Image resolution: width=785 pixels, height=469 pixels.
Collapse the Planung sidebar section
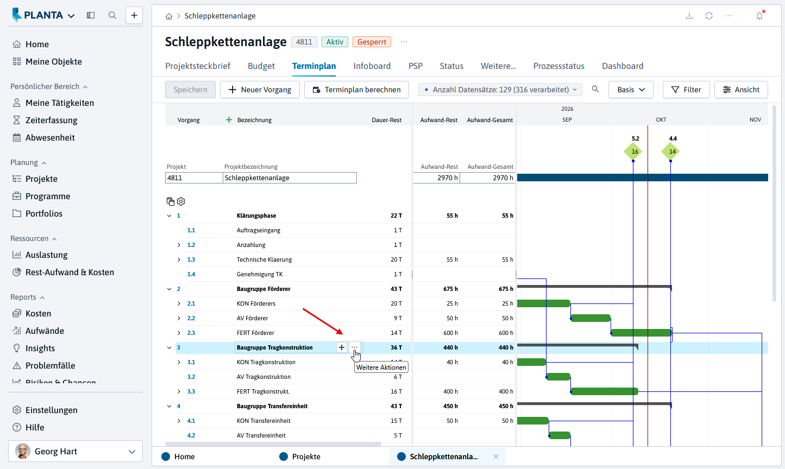[28, 162]
